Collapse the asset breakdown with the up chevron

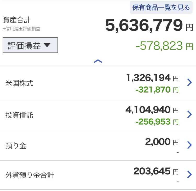98,61
